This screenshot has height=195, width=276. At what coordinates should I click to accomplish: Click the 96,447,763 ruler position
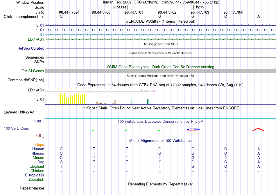click(200, 12)
